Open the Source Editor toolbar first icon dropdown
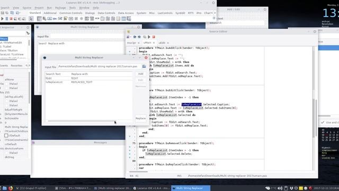The height and width of the screenshot is (191, 339). pos(130,37)
